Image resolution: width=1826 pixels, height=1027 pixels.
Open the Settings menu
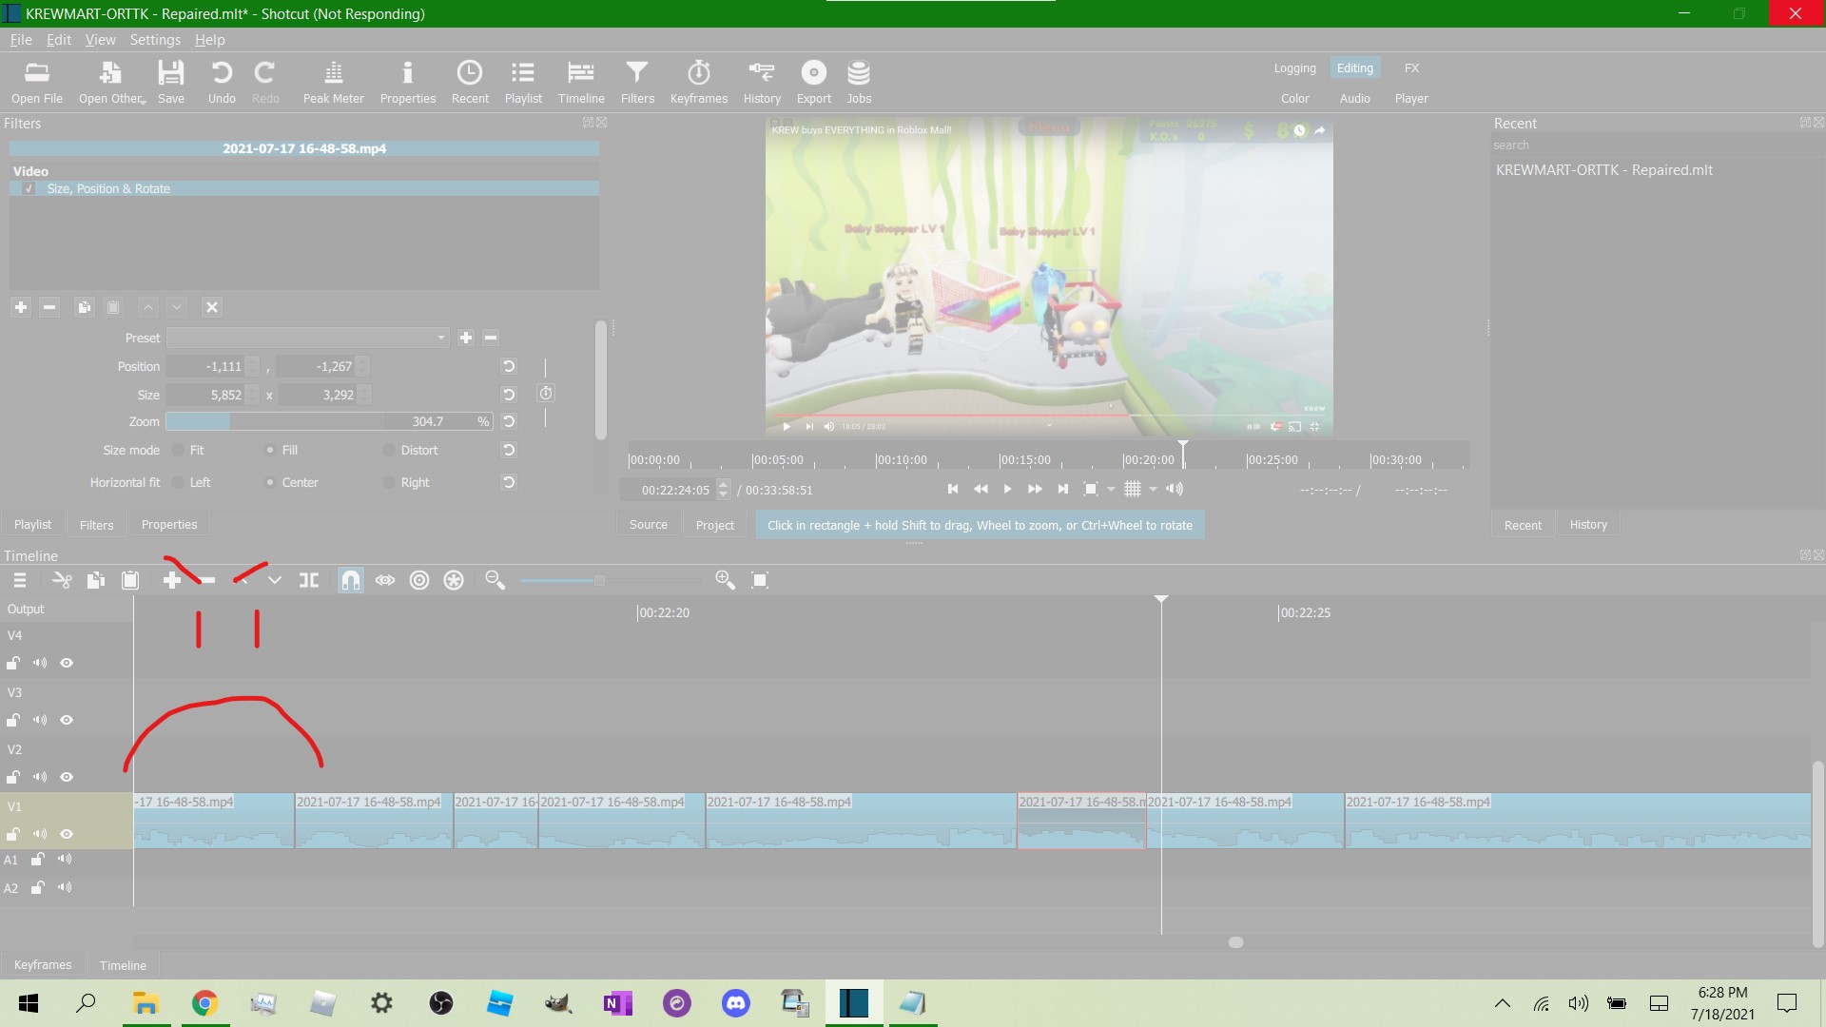[154, 39]
